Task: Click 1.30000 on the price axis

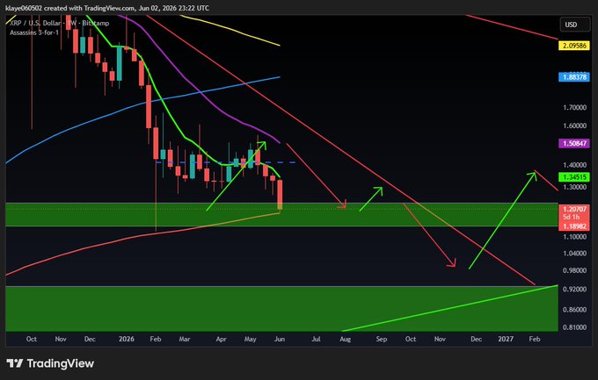Action: pos(575,187)
